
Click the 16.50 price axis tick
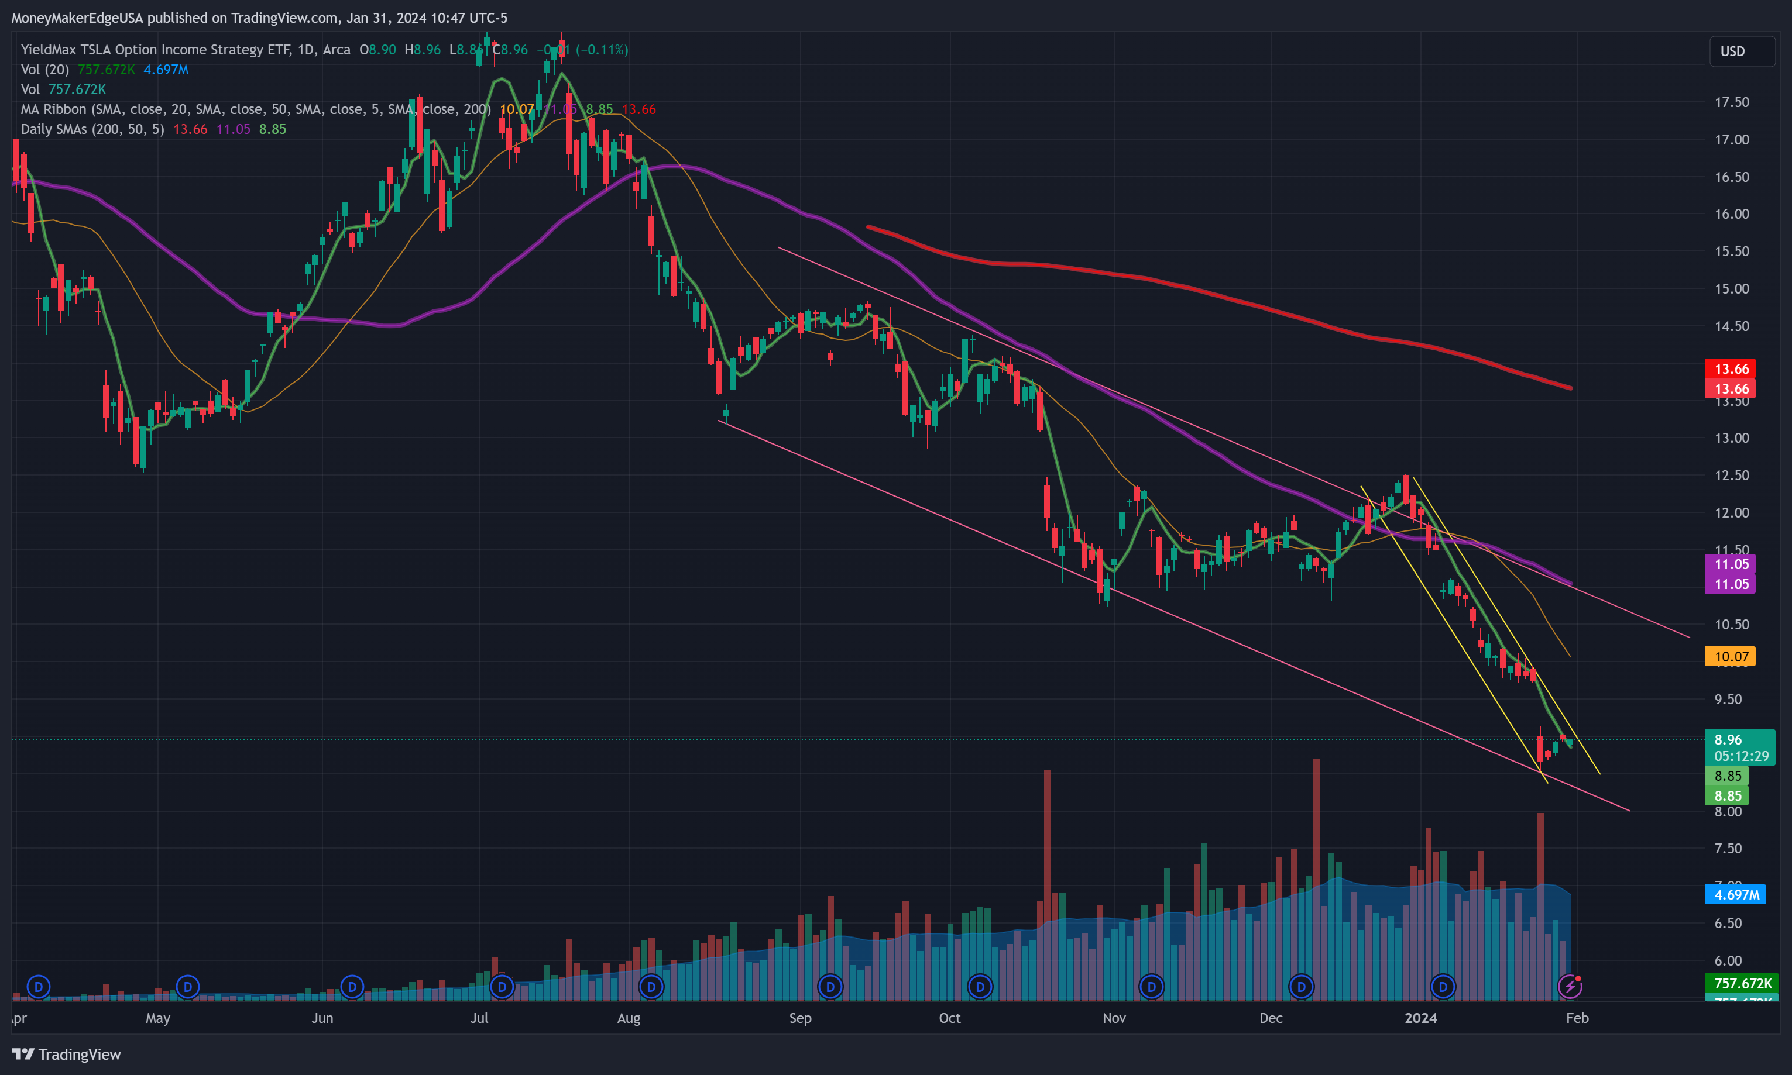coord(1731,177)
